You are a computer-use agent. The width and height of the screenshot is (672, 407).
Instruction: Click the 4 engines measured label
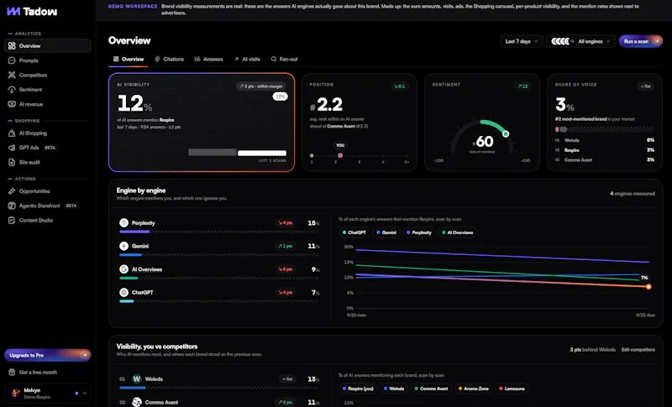coord(633,194)
